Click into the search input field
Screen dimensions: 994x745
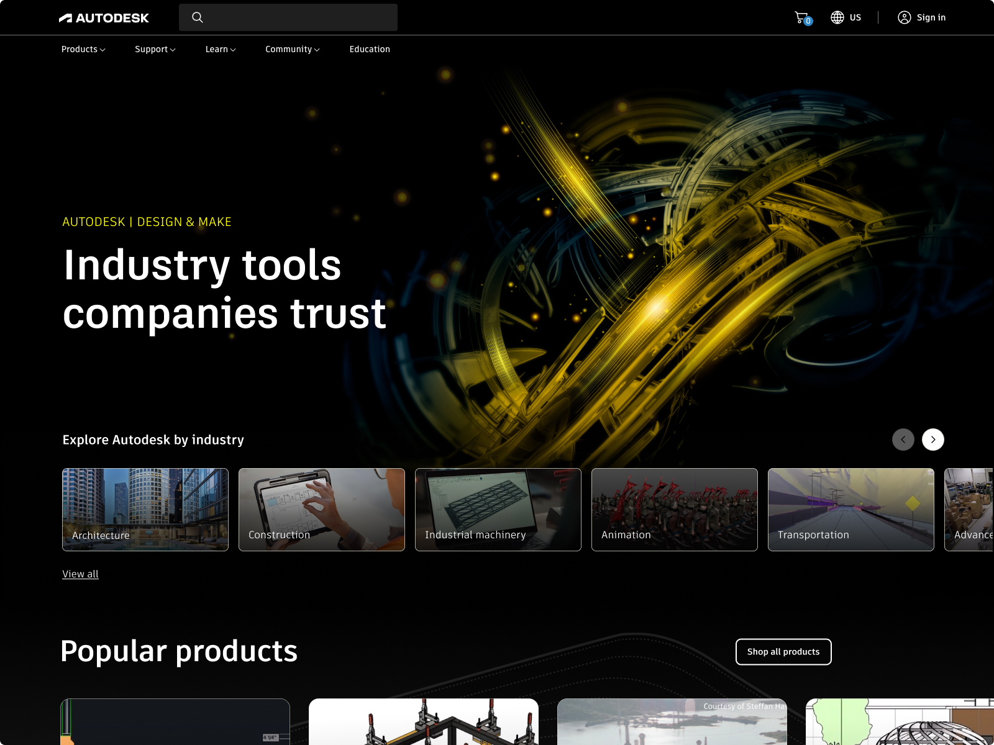click(x=298, y=17)
